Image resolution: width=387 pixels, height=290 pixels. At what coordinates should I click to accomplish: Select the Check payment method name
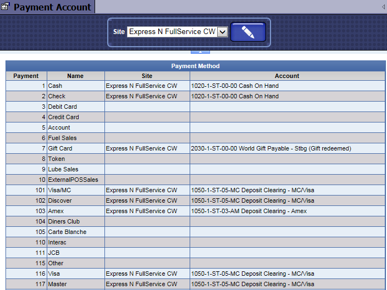pos(57,96)
